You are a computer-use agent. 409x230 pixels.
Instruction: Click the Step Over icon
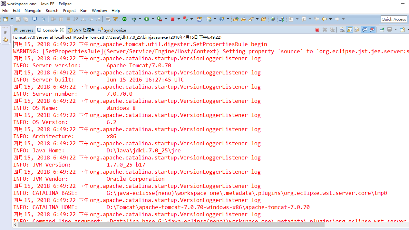91,19
